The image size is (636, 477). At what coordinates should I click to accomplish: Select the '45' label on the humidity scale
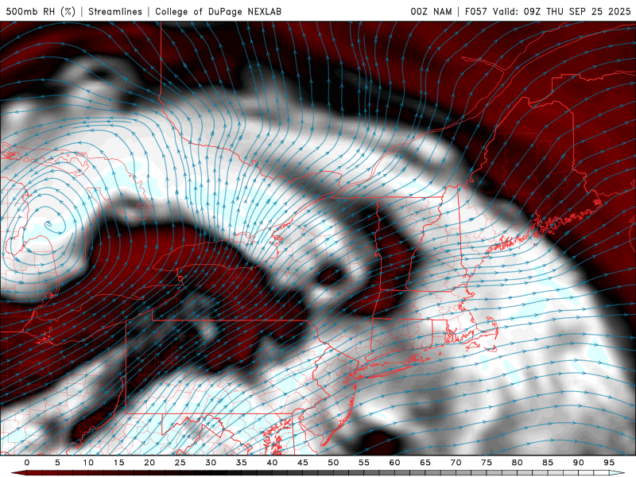point(303,463)
